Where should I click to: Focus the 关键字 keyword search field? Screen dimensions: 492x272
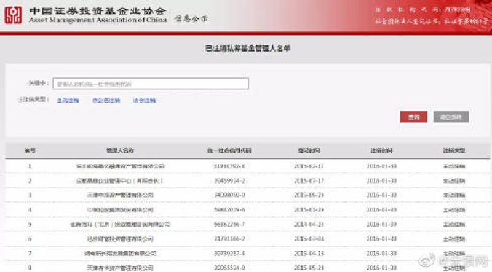150,84
